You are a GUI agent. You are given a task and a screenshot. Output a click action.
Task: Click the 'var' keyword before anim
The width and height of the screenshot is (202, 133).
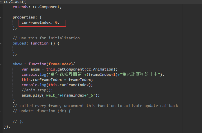point(25,69)
